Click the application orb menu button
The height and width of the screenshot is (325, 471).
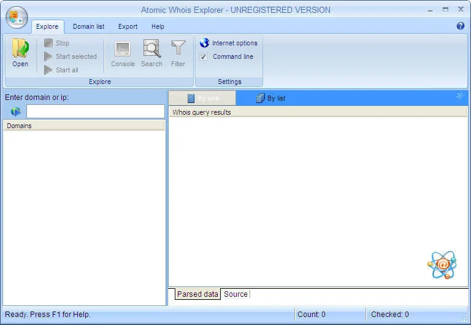tap(17, 17)
